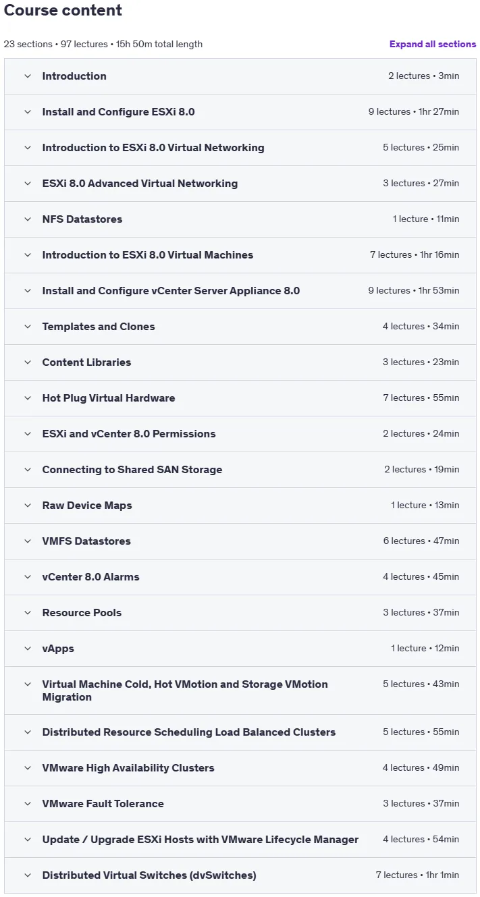Click chevron beside Raw Device Maps
Image resolution: width=480 pixels, height=897 pixels.
[28, 506]
